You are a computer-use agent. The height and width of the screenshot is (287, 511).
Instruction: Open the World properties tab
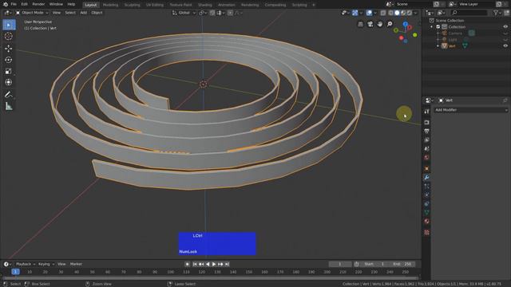click(x=426, y=158)
